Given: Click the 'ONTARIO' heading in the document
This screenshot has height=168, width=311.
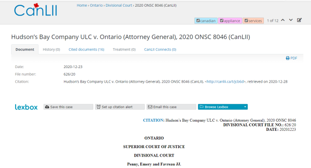Looking at the screenshot, I should 154,138.
